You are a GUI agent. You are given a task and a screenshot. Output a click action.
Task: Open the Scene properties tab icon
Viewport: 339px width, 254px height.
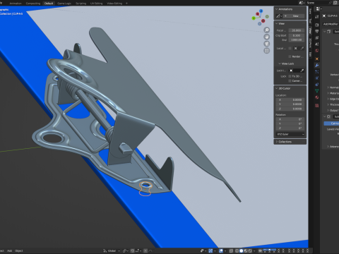(317, 44)
